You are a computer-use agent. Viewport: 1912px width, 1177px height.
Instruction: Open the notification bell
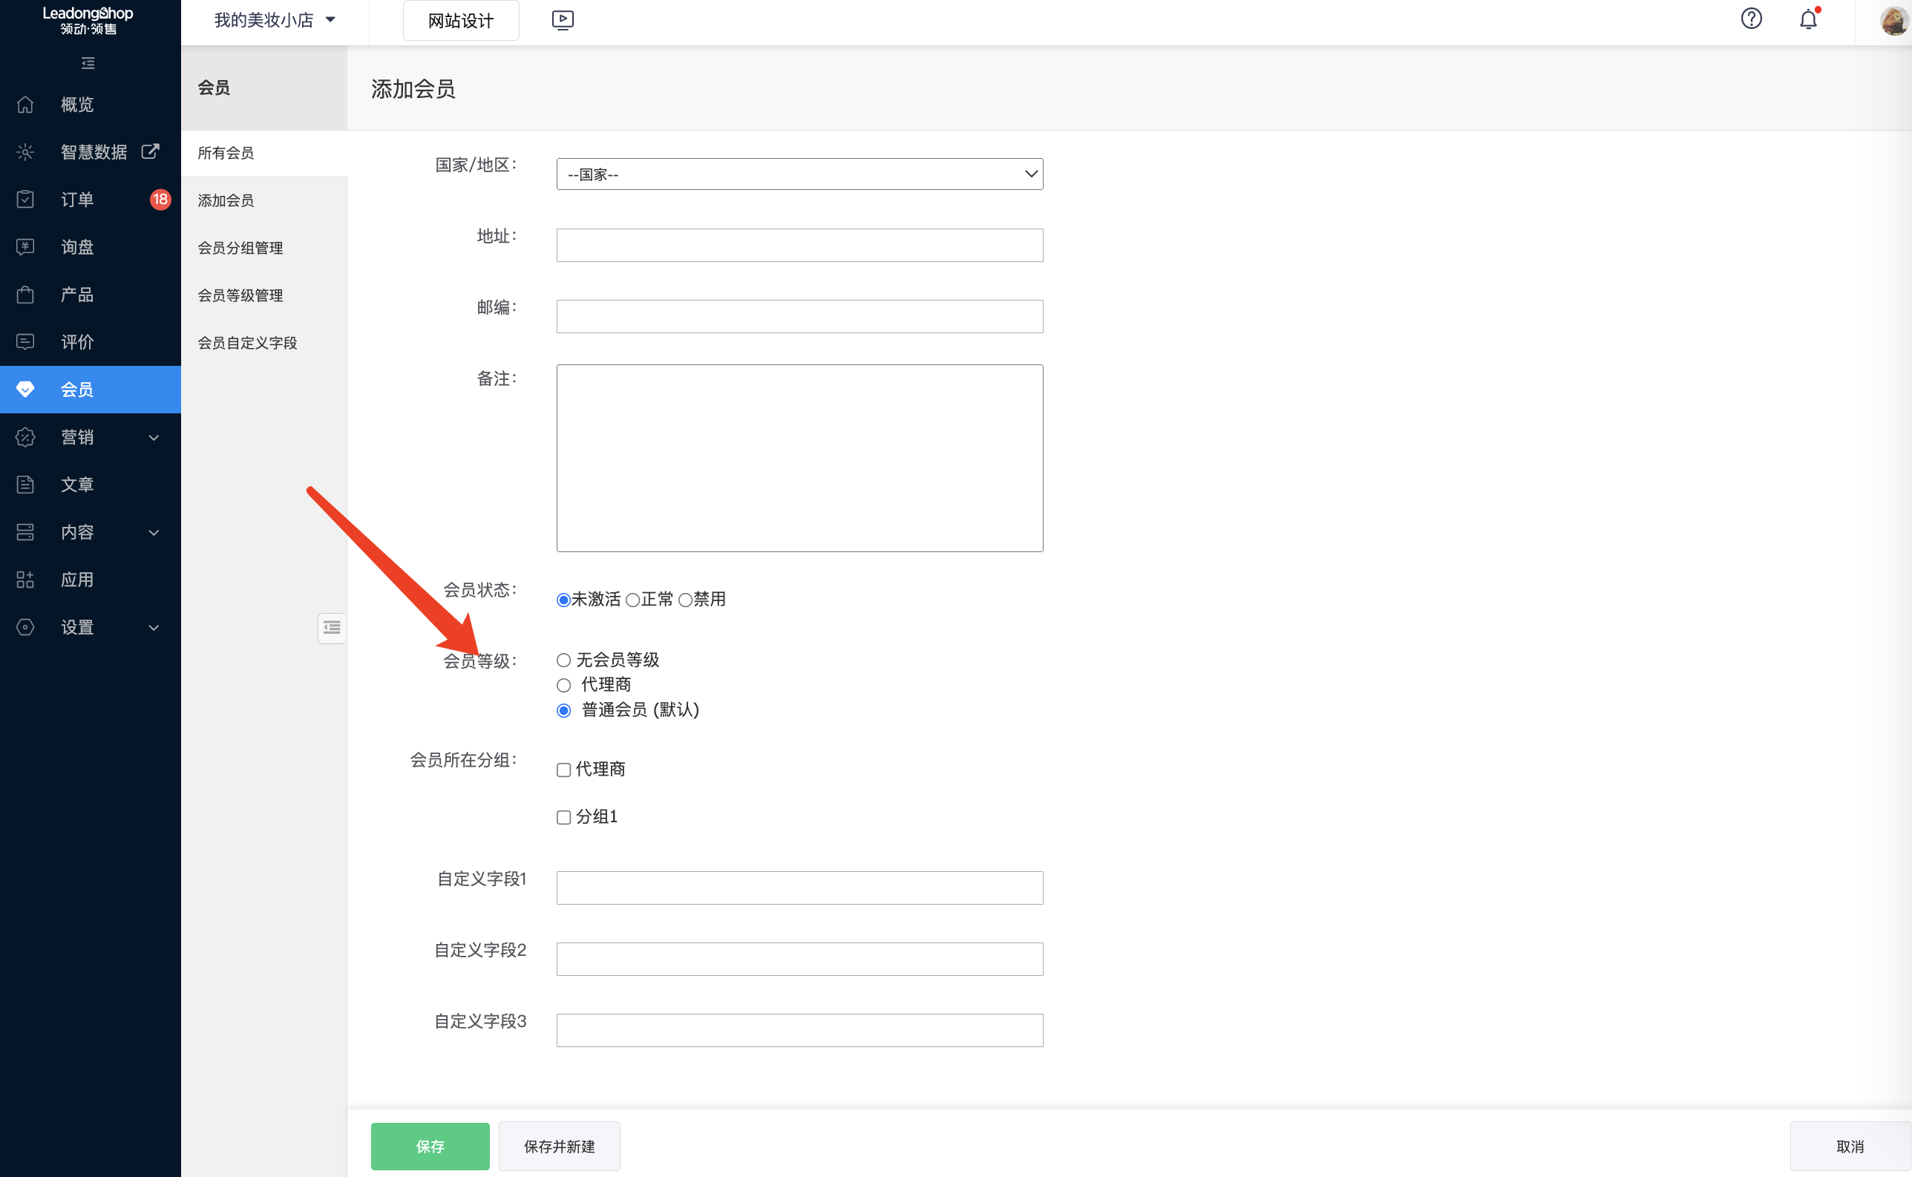[1806, 19]
